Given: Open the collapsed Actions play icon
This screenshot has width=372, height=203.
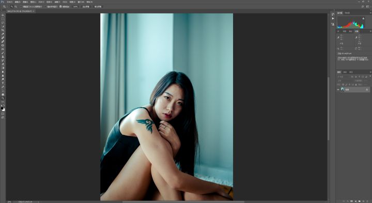Looking at the screenshot, I should (333, 19).
